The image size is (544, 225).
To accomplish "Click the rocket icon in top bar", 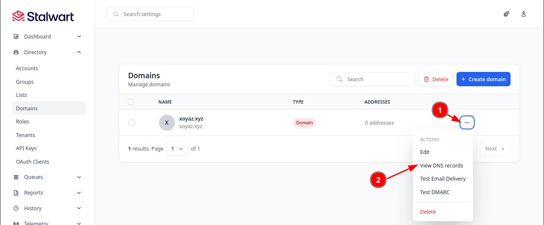I will (x=506, y=14).
